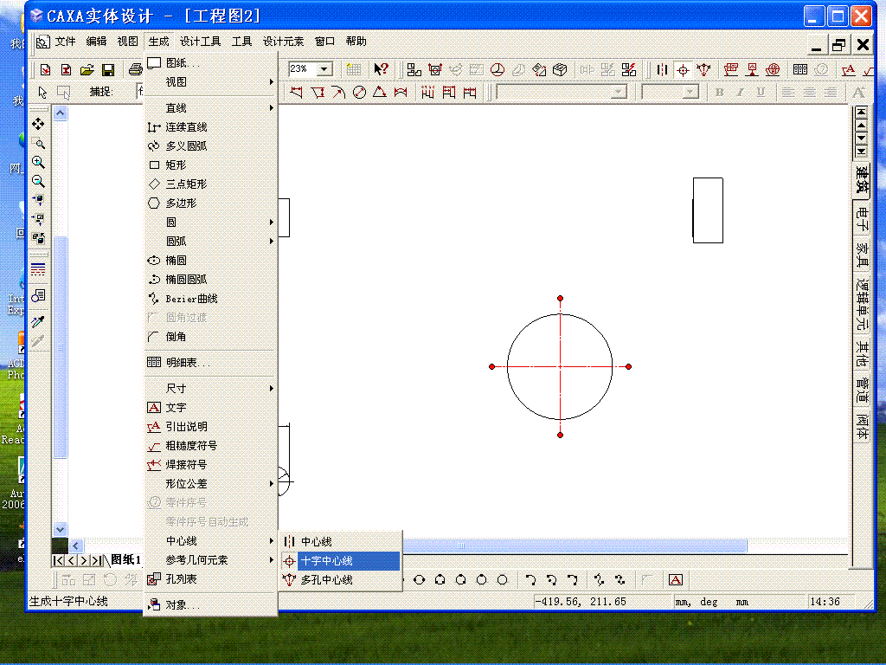Screen dimensions: 886x665
Task: Click the first sheet navigation button
Action: tap(58, 560)
